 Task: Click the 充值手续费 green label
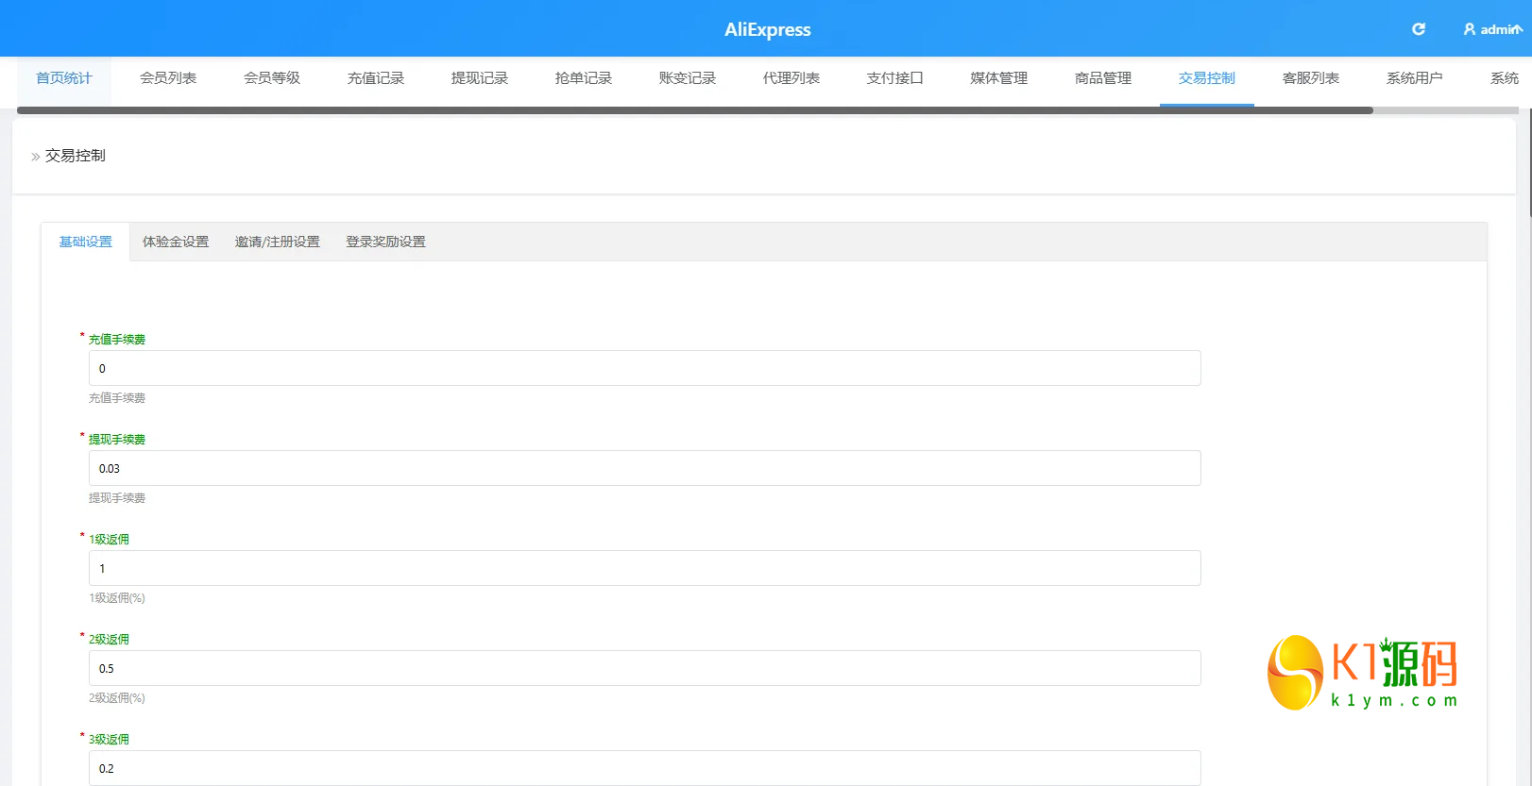[117, 340]
